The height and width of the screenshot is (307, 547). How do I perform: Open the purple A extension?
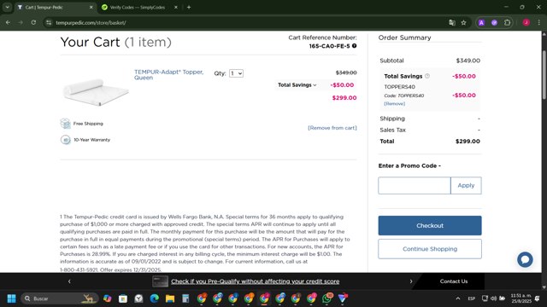coord(481,23)
